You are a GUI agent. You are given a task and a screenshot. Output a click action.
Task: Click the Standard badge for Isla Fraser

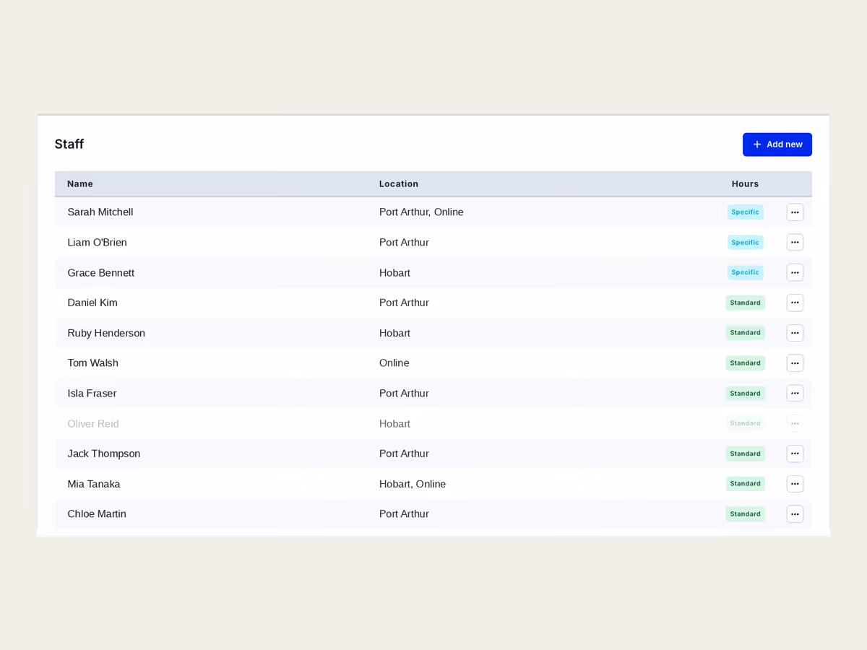745,394
